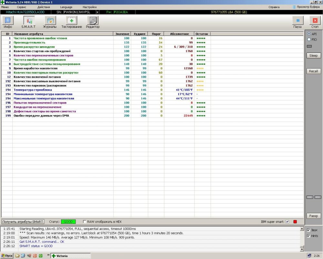
Task: Open the Настройки menu
Action: [90, 7]
